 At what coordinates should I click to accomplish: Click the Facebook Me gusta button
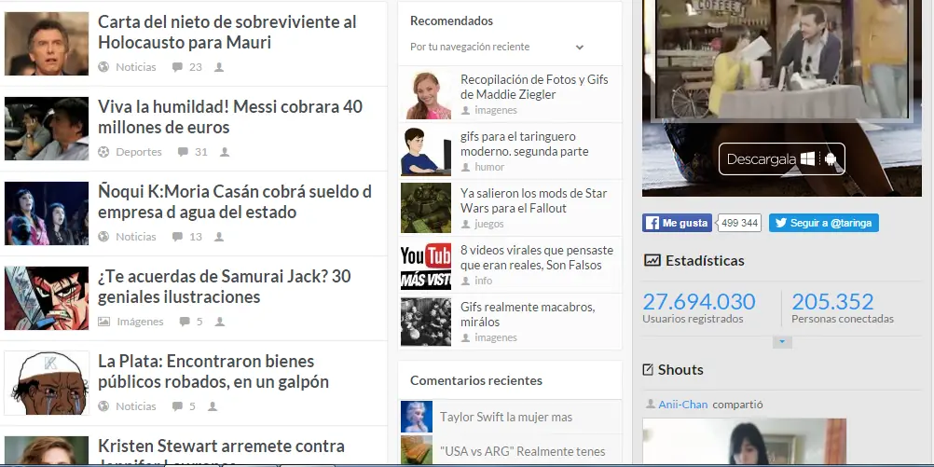click(678, 223)
